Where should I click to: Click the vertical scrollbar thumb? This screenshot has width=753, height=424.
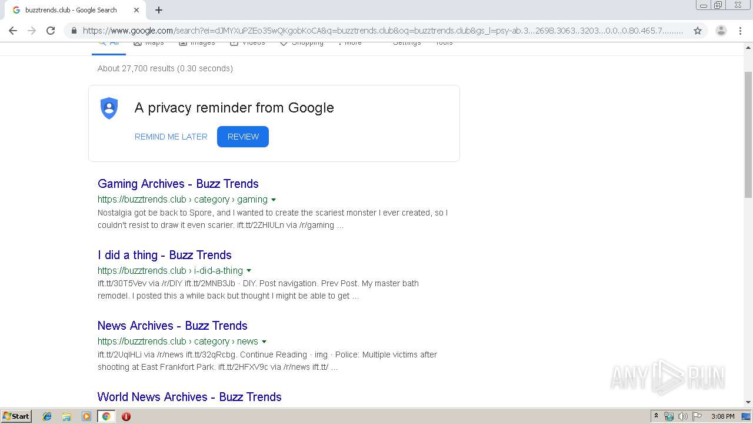click(x=748, y=134)
